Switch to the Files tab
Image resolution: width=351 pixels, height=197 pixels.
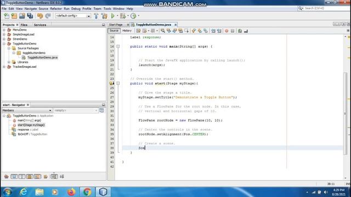(24, 25)
